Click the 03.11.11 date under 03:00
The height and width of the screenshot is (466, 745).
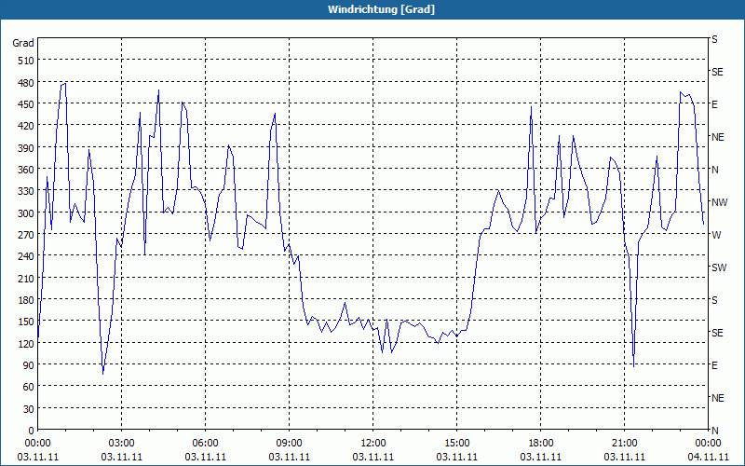(x=122, y=457)
